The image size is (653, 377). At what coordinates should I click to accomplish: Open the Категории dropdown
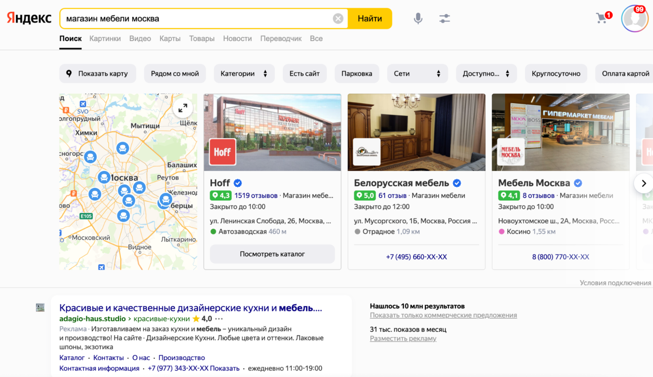pyautogui.click(x=244, y=73)
